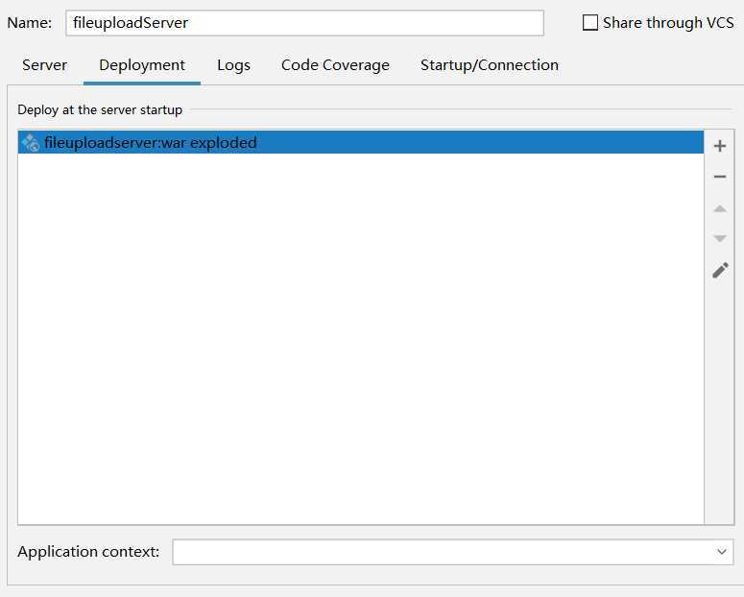Screen dimensions: 744x597
Task: Focus the Name field containing fileuploadServer
Action: coord(304,23)
